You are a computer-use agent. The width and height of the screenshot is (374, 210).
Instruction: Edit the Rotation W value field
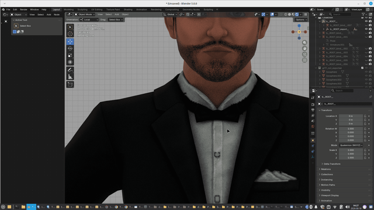(351, 129)
